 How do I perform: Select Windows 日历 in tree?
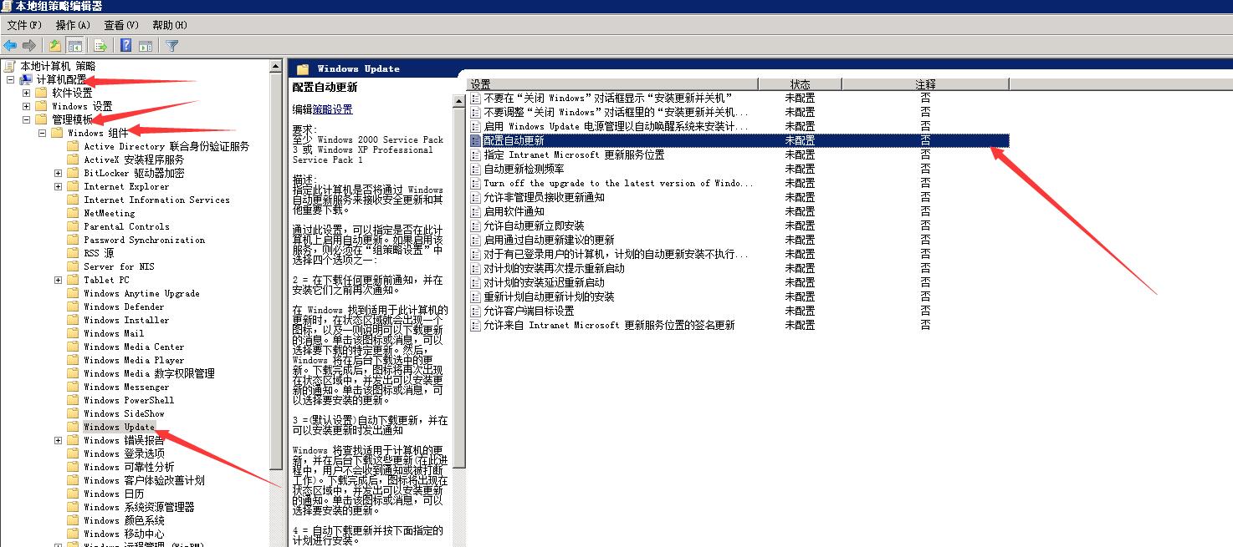(114, 494)
